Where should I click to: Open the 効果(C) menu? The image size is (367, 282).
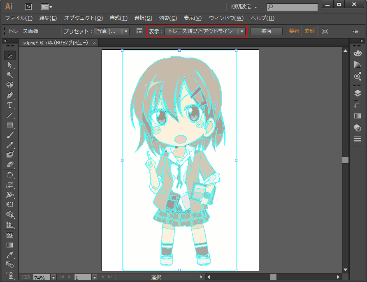coord(168,18)
